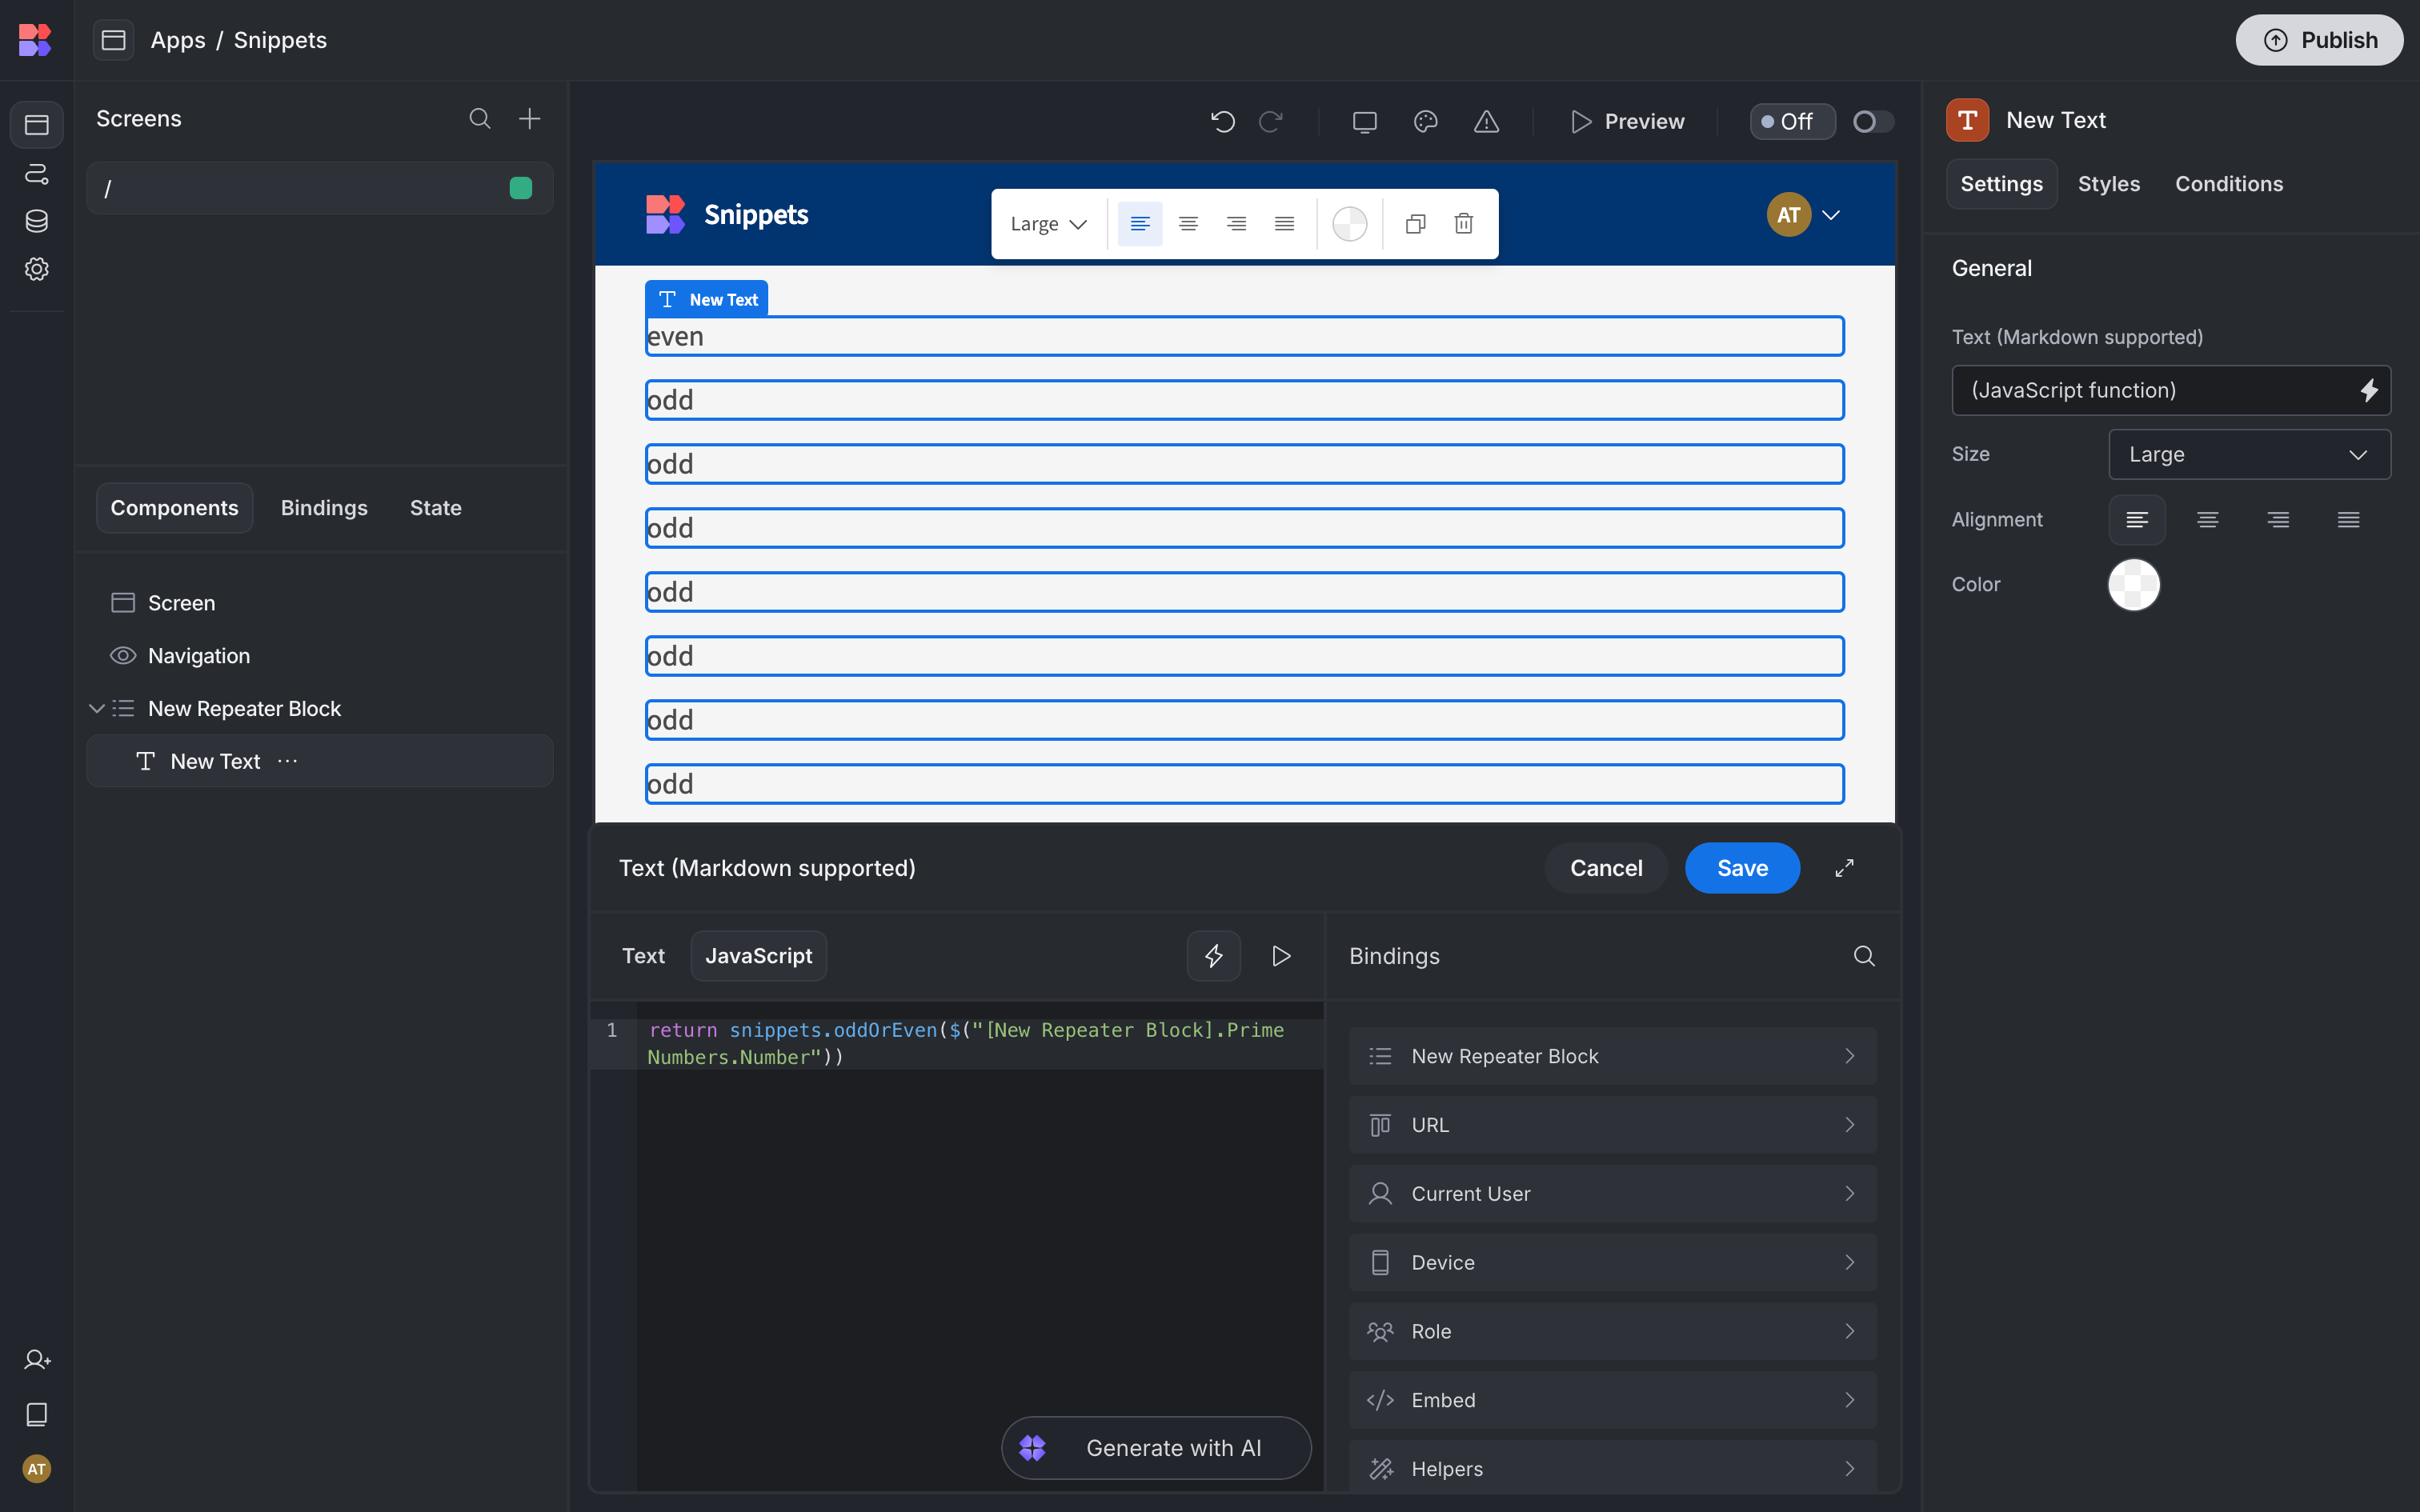Open the Large size dropdown in toolbar
Screen dimensions: 2420x1512
tap(1048, 224)
